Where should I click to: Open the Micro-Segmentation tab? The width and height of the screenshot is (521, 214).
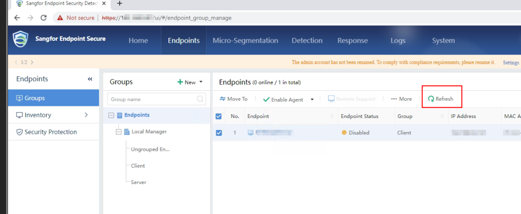point(245,40)
